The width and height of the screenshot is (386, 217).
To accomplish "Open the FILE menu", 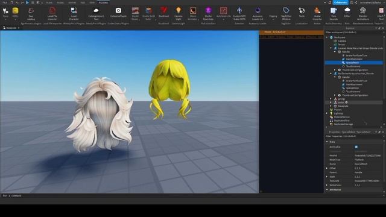I will tap(5, 2).
